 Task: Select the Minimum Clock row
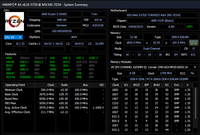pyautogui.click(x=54, y=90)
